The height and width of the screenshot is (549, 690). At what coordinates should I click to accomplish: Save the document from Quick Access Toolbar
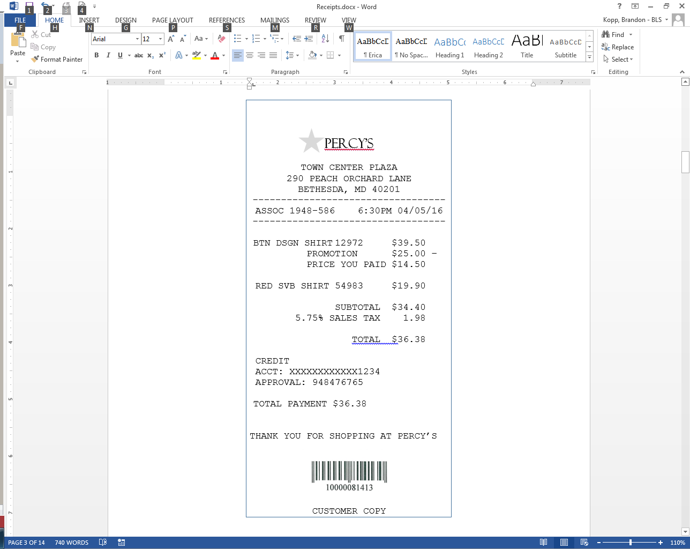(x=29, y=6)
